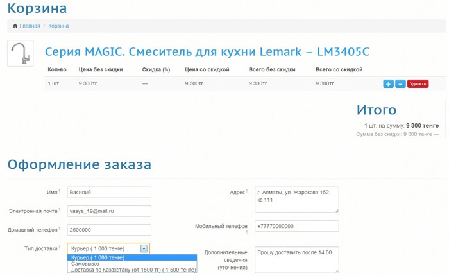The height and width of the screenshot is (276, 449).
Task: Click the Имя field with Василий
Action: 108,193
